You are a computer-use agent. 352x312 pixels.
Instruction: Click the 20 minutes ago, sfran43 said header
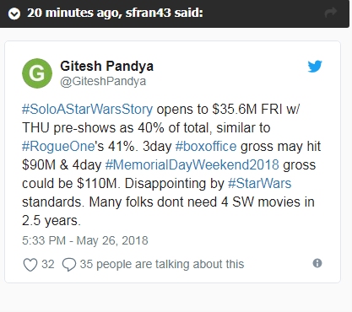tap(115, 13)
